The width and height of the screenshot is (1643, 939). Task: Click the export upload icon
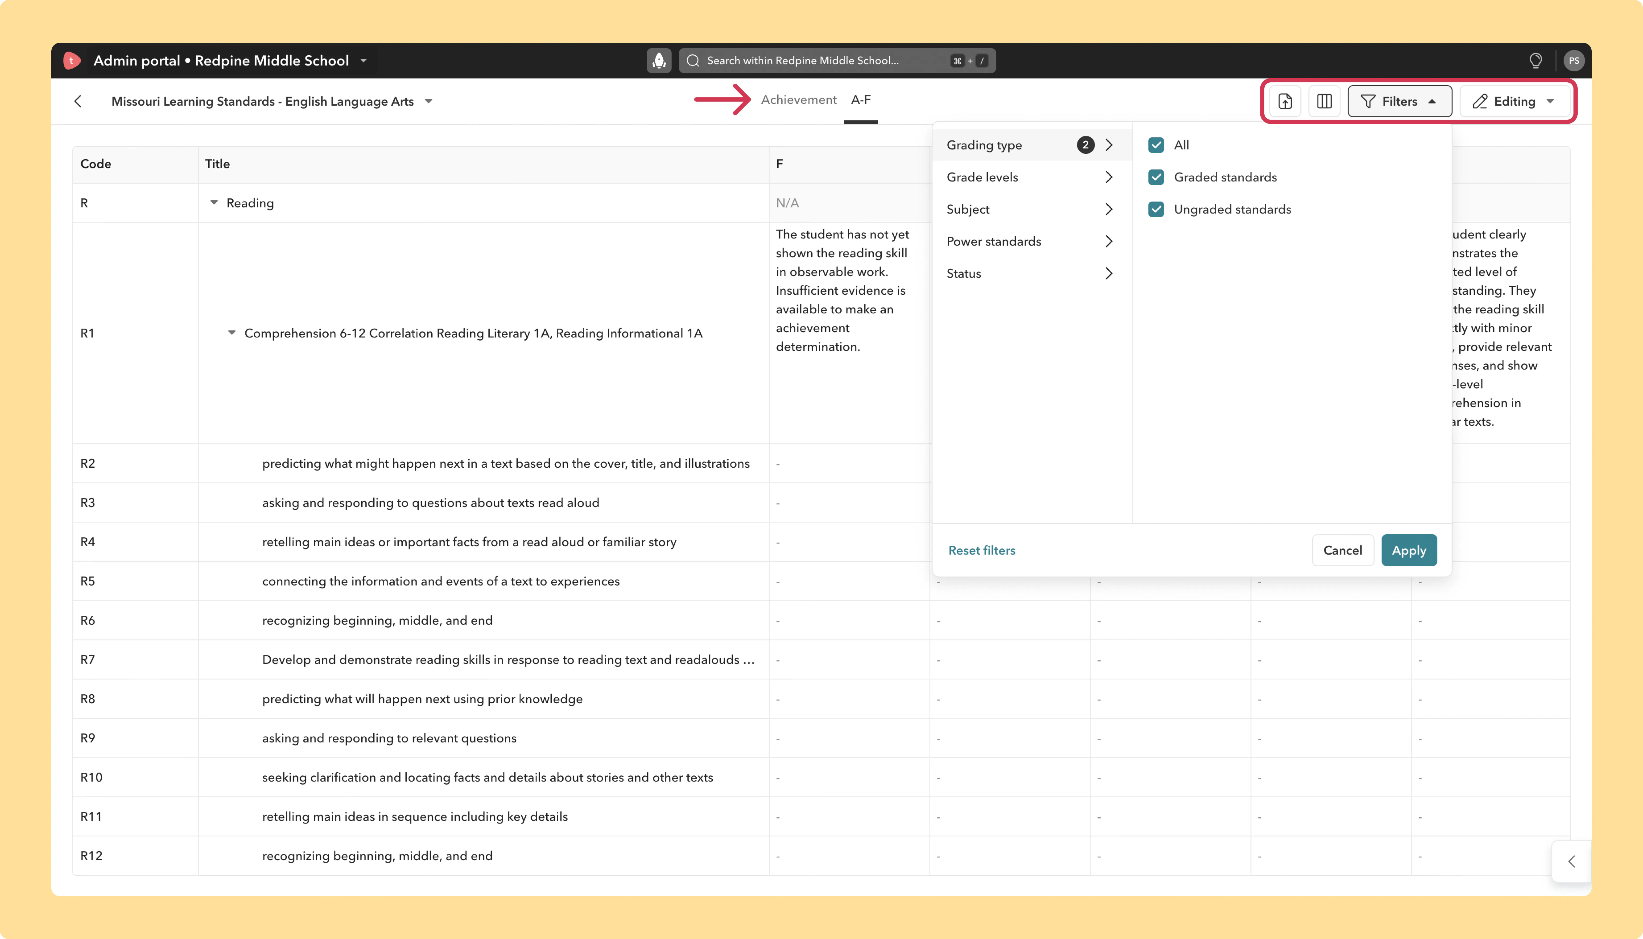coord(1285,101)
